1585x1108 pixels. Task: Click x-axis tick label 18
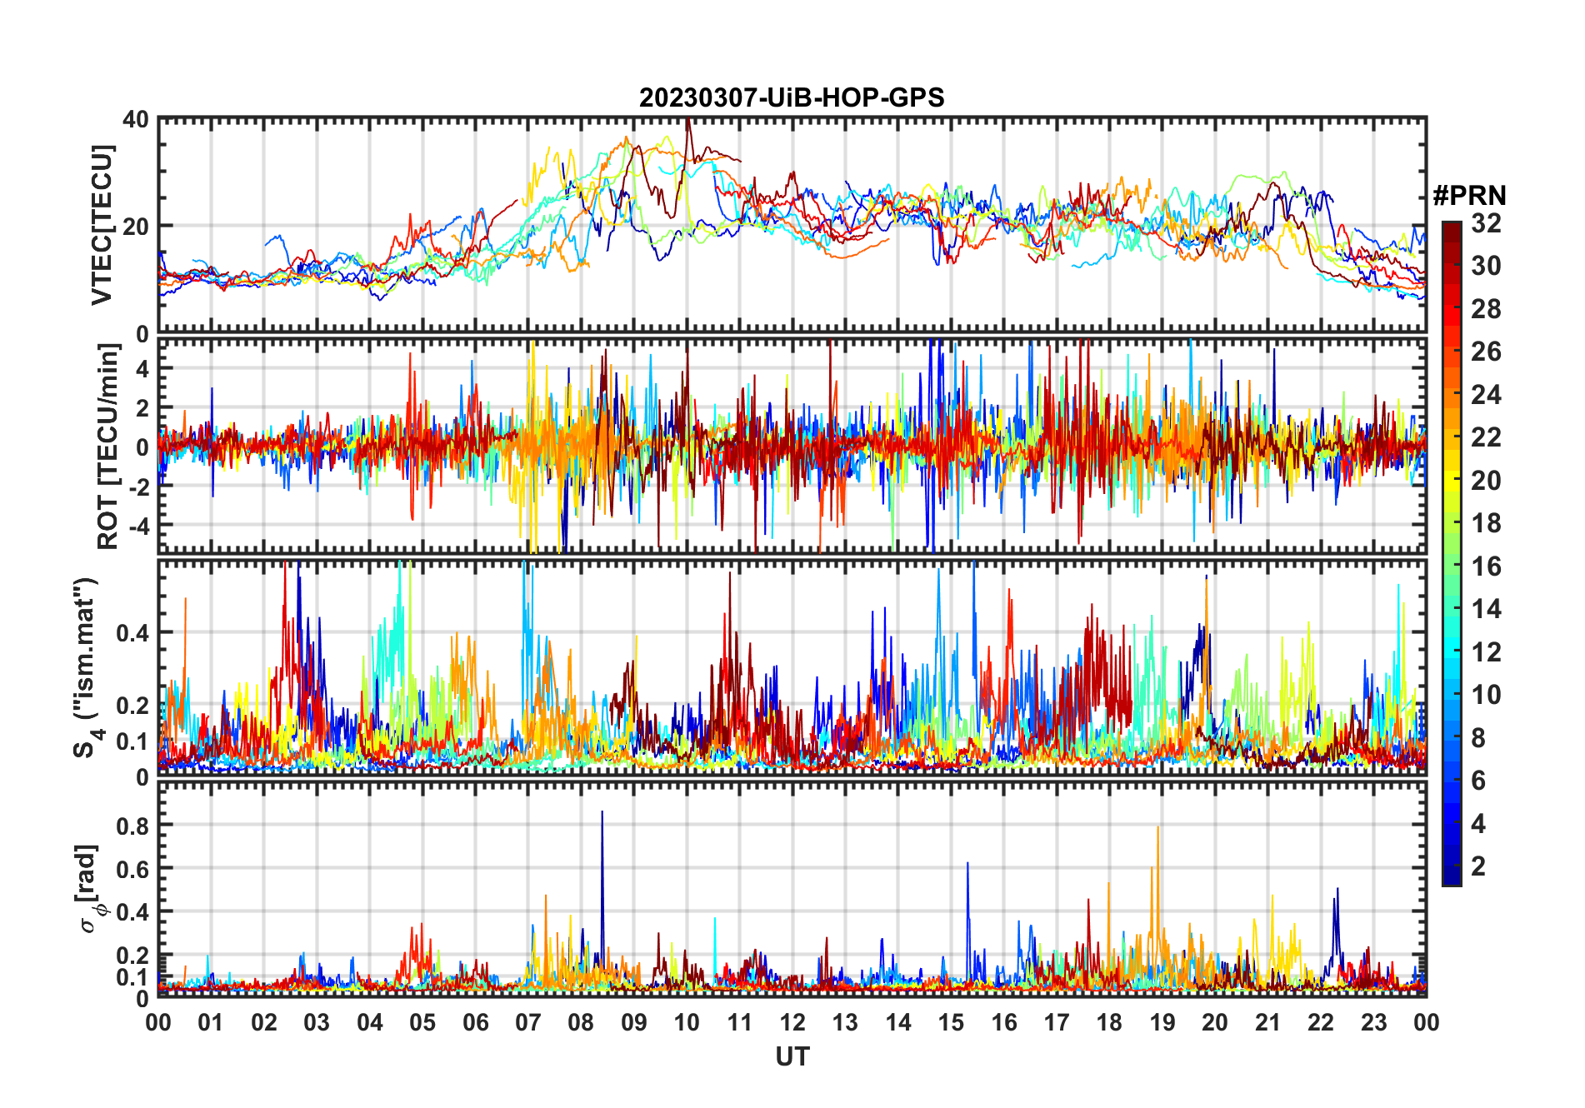click(1109, 1022)
